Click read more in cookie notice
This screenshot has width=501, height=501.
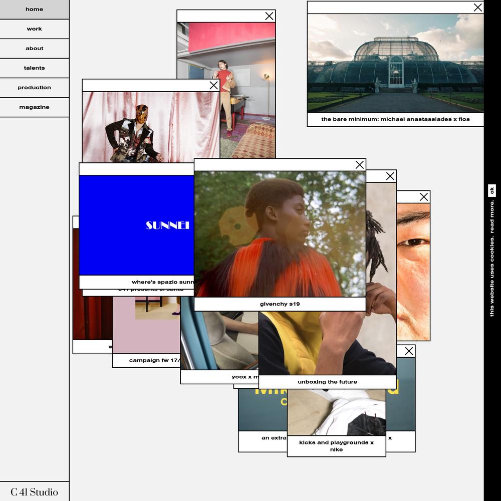point(492,216)
